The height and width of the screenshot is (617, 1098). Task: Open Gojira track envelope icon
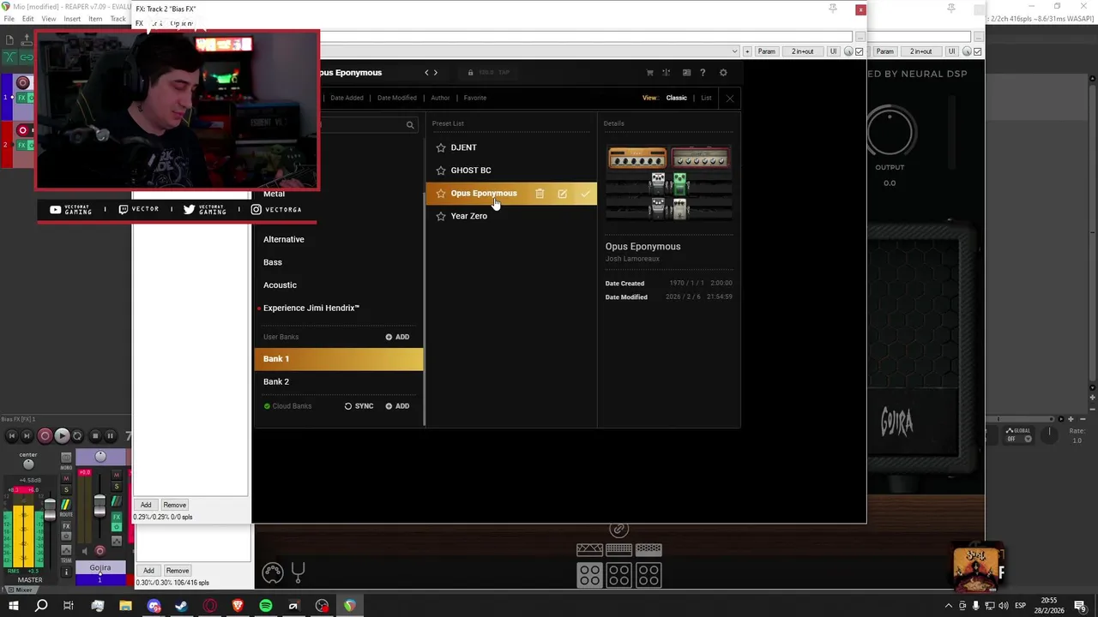click(117, 541)
